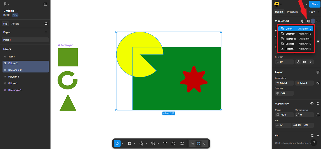
Task: Select the Text tool
Action: tap(165, 143)
